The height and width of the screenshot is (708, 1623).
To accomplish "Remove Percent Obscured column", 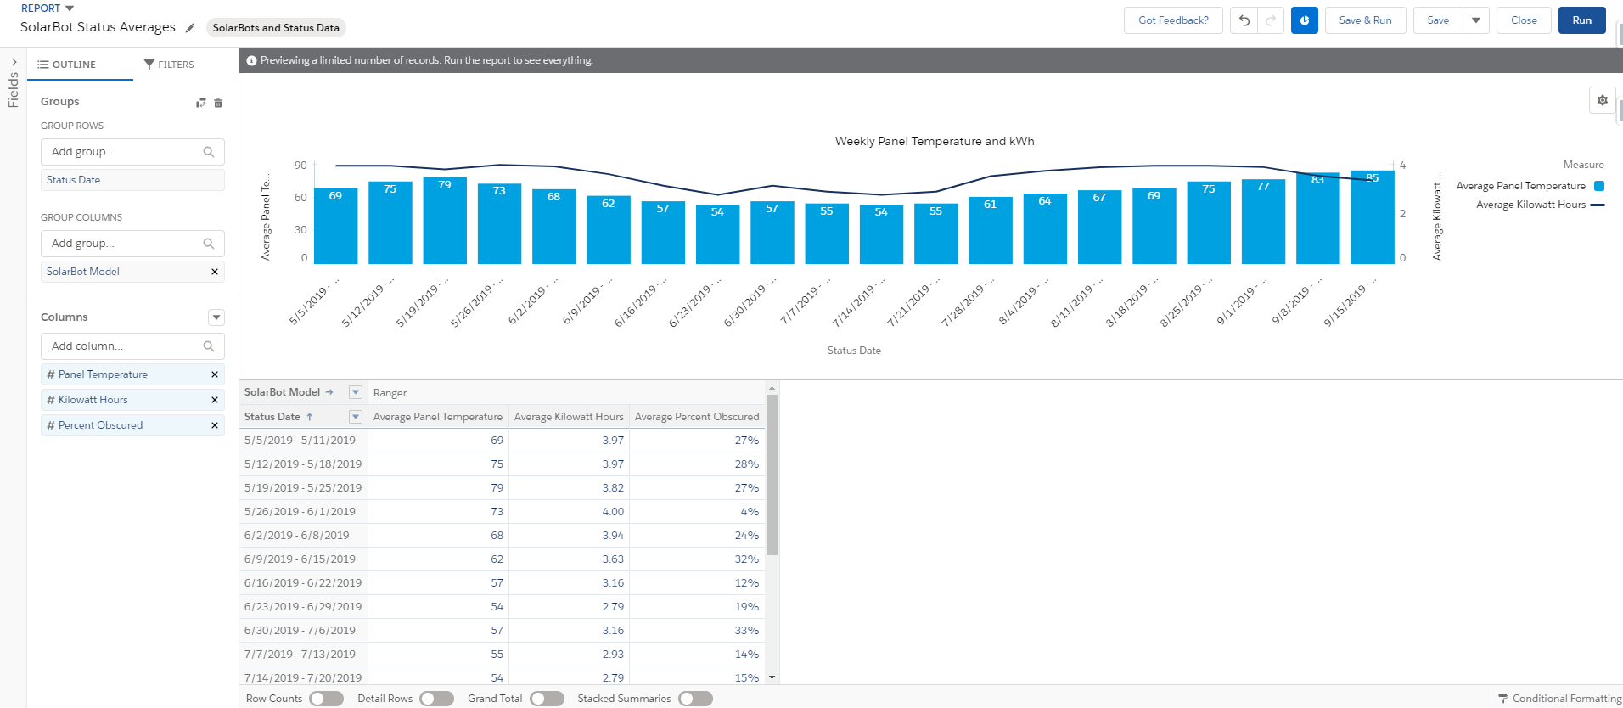I will click(x=215, y=425).
